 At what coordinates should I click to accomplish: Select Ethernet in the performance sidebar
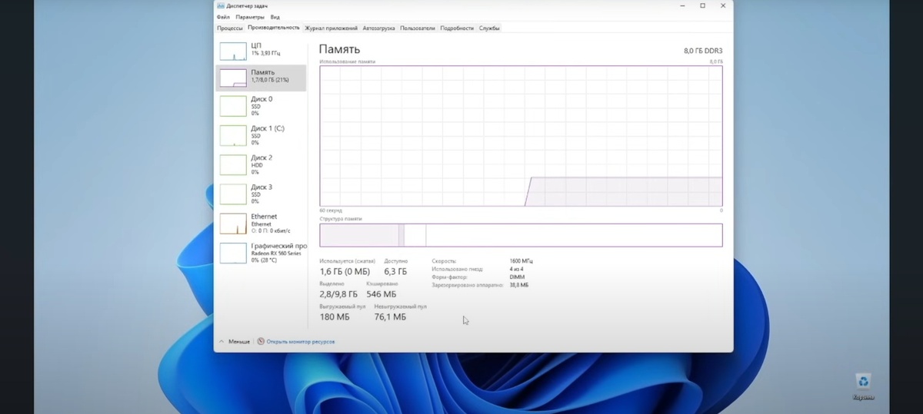261,223
